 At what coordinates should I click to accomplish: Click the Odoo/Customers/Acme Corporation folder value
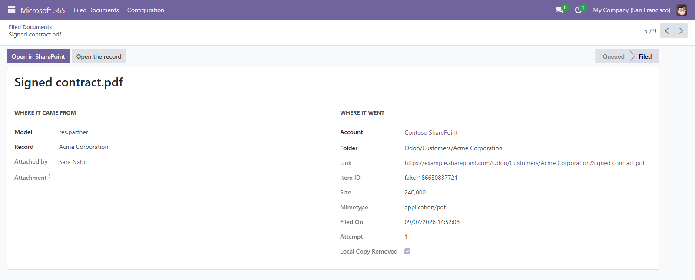[x=453, y=148]
